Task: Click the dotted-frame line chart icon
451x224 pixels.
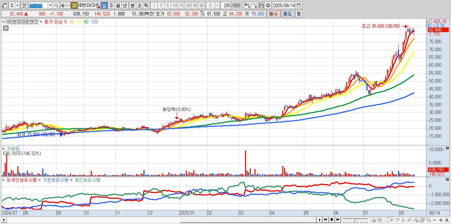Action: 385,220
